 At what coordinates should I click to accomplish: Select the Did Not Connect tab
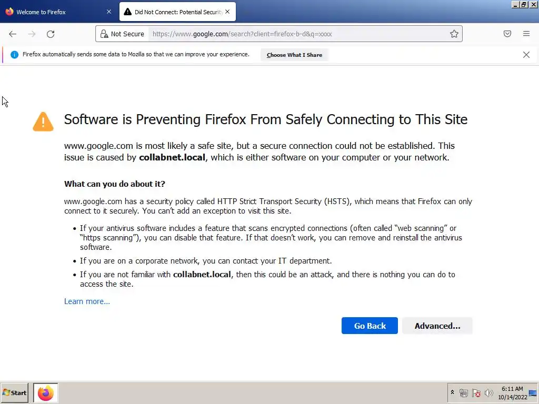[177, 12]
